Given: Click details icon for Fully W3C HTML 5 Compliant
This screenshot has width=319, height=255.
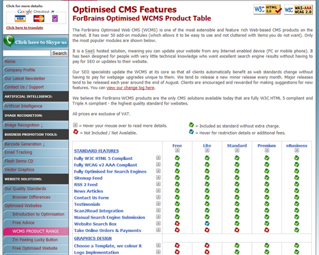Looking at the screenshot, I should pyautogui.click(x=158, y=158).
